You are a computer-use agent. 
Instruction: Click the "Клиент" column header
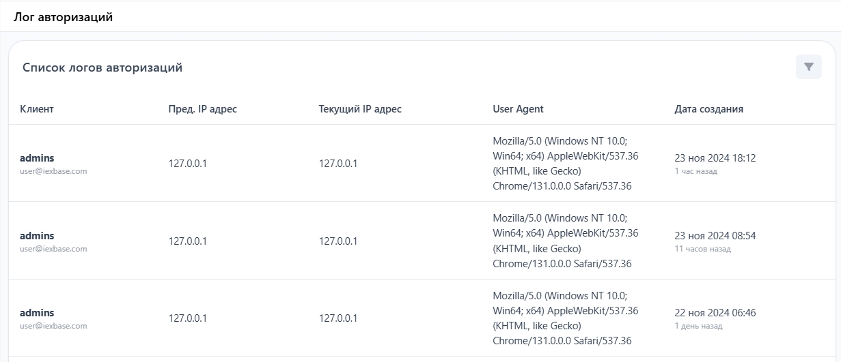pos(37,109)
